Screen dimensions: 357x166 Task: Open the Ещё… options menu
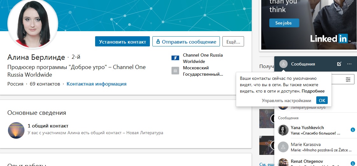pyautogui.click(x=233, y=41)
